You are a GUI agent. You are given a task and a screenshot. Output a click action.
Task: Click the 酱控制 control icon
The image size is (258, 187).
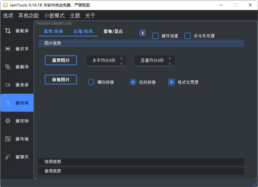pos(8,121)
